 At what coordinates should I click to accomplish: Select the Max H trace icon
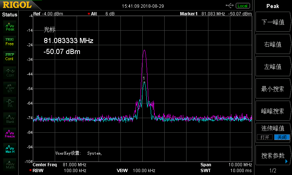point(10,149)
